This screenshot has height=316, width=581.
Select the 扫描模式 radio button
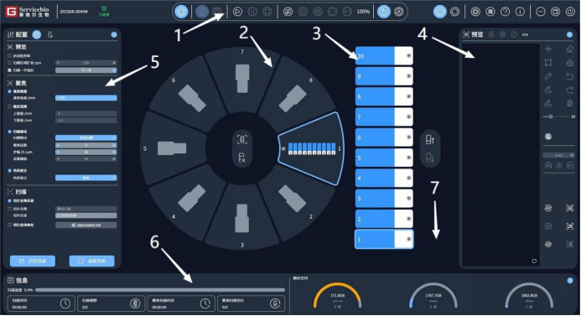(x=9, y=132)
